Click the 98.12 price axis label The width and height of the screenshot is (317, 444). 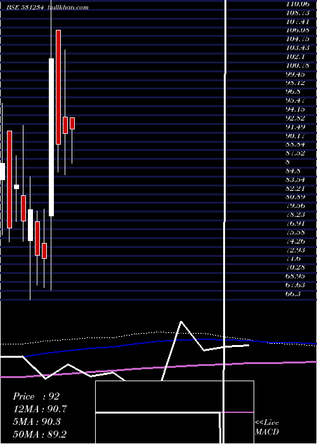(x=295, y=83)
